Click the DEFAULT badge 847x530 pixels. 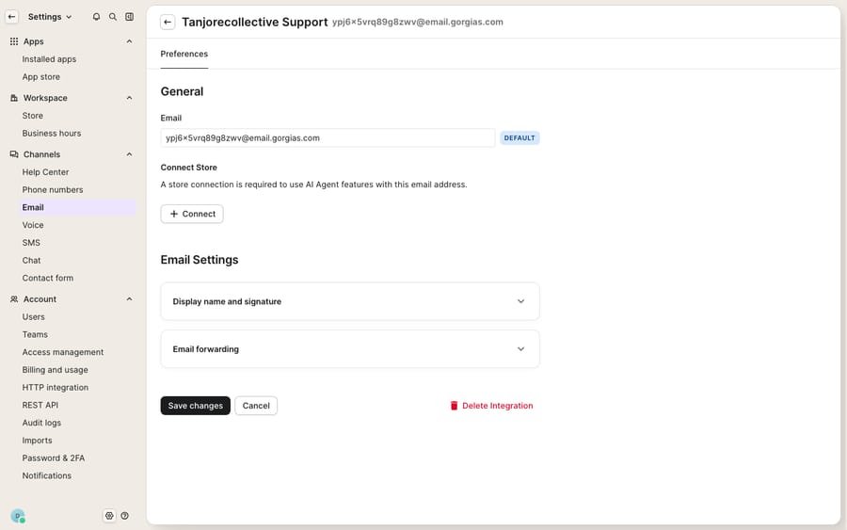(x=519, y=137)
